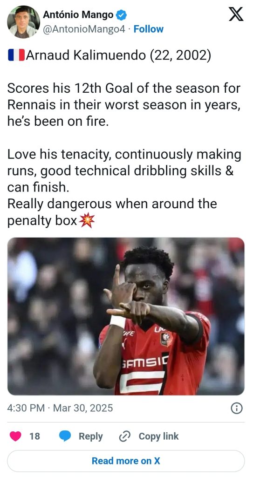This screenshot has height=477, width=253.
Task: Visit the @AntonioMango4 handle link
Action: (x=84, y=29)
